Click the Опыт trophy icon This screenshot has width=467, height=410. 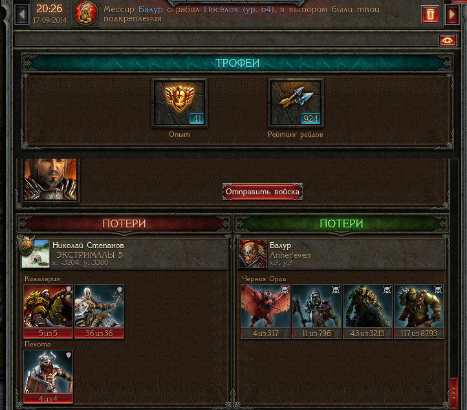(179, 102)
